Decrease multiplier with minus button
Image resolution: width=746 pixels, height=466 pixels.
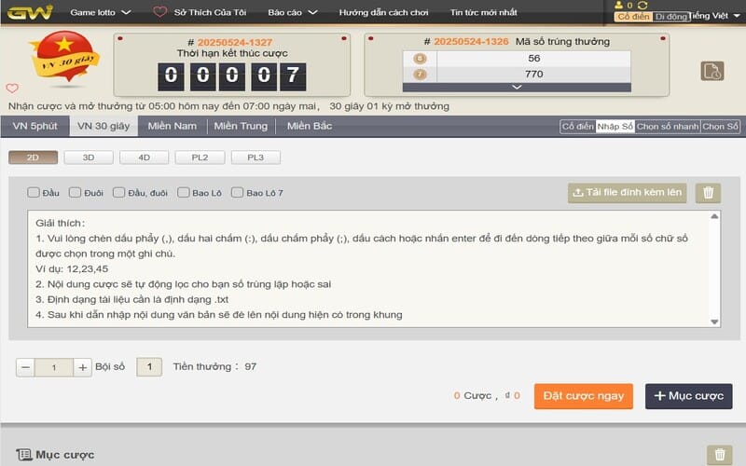point(26,367)
